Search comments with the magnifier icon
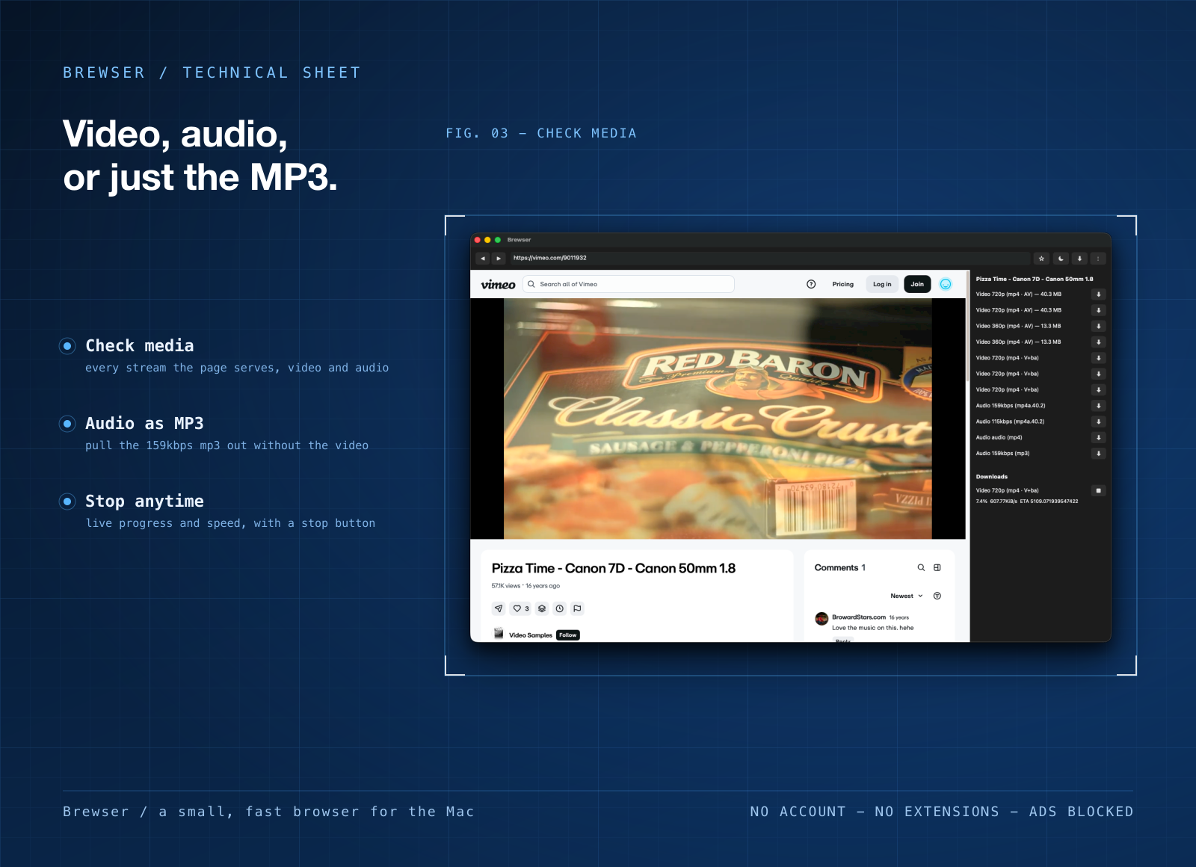The height and width of the screenshot is (867, 1196). (x=921, y=568)
